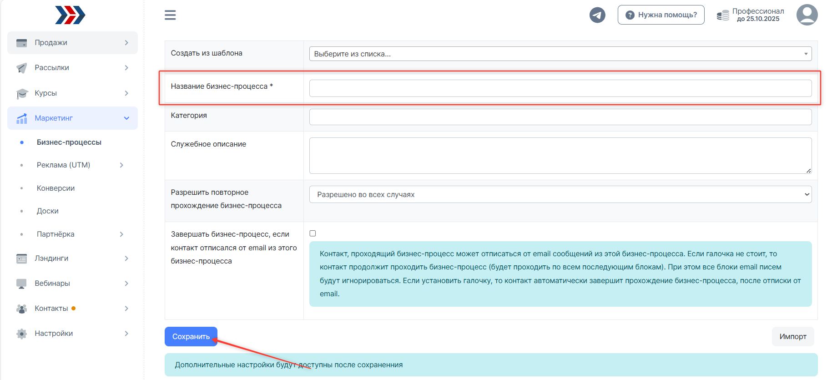The image size is (827, 380).
Task: Open the Telegram icon link
Action: click(x=597, y=15)
